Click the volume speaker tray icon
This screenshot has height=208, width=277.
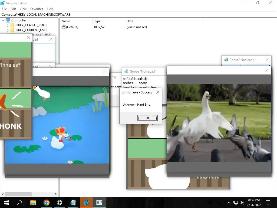coord(242,203)
